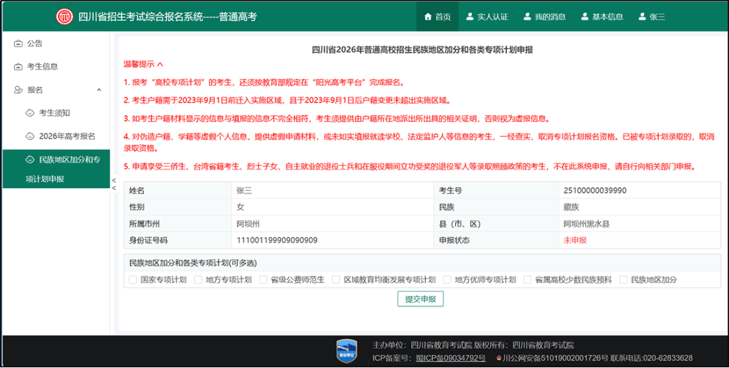
Task: Click tip 1 about 阳光高考平台
Action: pyautogui.click(x=264, y=83)
